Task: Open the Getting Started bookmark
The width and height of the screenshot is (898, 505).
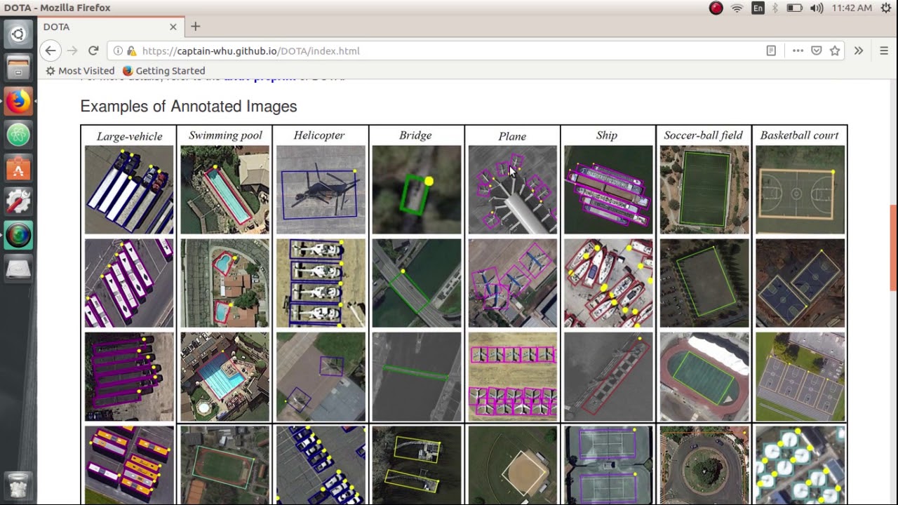Action: pyautogui.click(x=163, y=71)
